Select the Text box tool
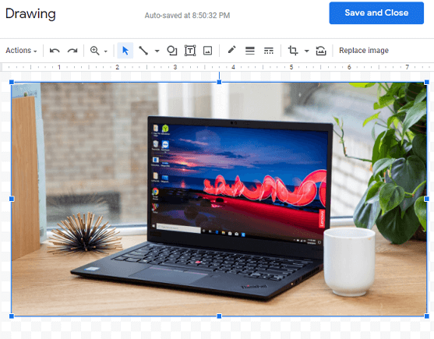The width and height of the screenshot is (434, 339). pyautogui.click(x=190, y=51)
